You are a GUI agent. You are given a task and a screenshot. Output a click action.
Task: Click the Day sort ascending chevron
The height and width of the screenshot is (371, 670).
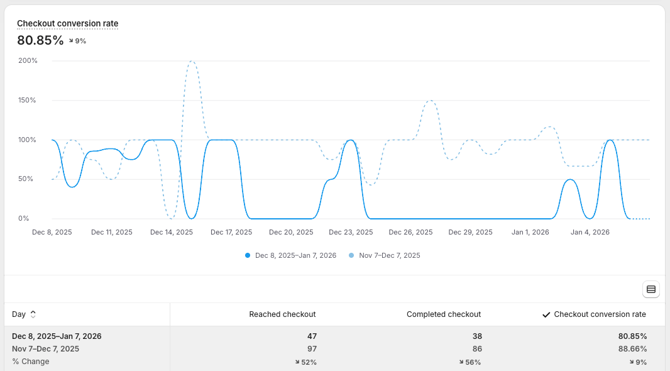[32, 311]
